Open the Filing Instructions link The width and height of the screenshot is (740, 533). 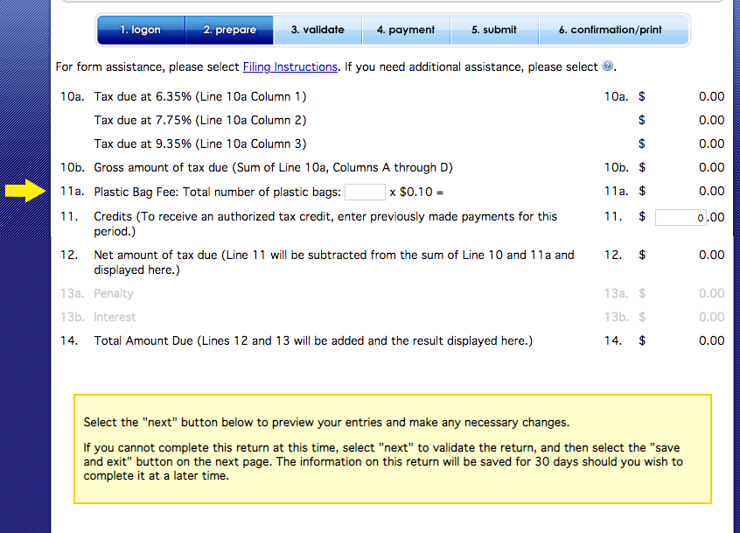pos(290,67)
